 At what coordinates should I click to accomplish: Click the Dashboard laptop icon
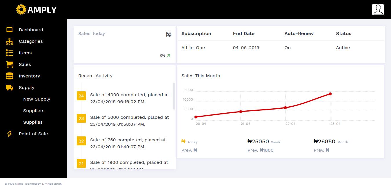tap(10, 30)
